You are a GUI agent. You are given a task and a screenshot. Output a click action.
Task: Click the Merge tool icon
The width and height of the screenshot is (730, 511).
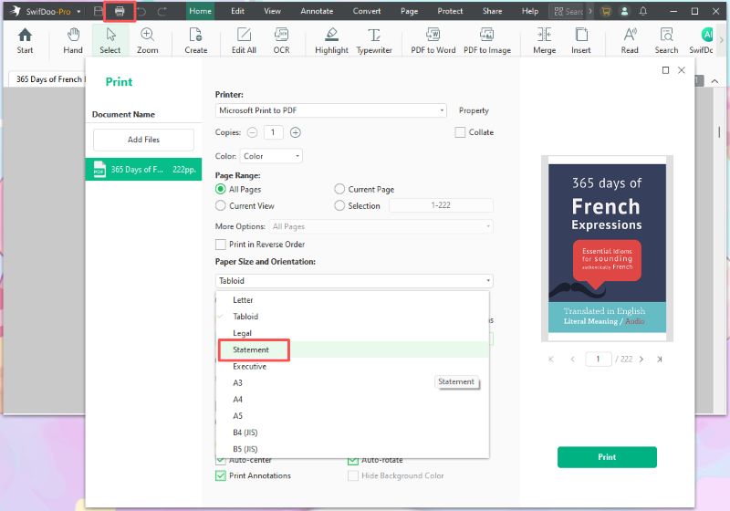544,39
